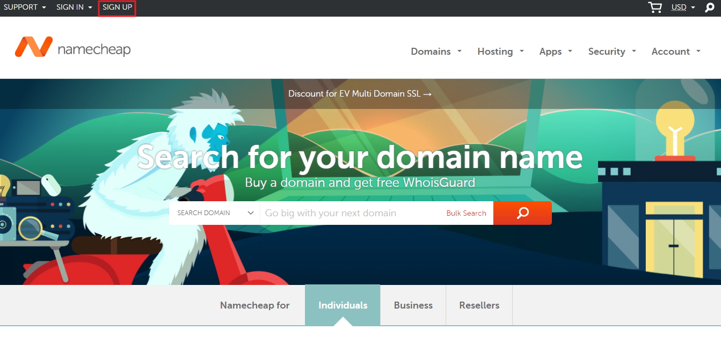Open the shopping cart icon
Viewport: 721px width, 337px height.
(655, 8)
